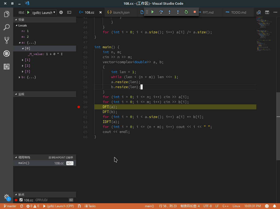Stop debugging with the red square
This screenshot has height=209, width=280.
[195, 12]
